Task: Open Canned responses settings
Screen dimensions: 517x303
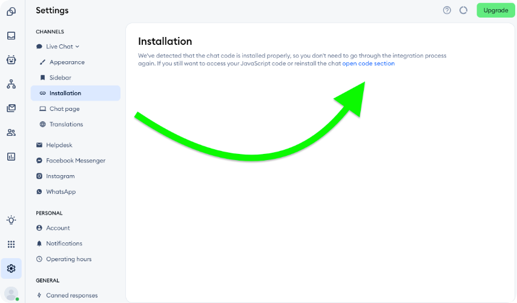Action: click(71, 296)
